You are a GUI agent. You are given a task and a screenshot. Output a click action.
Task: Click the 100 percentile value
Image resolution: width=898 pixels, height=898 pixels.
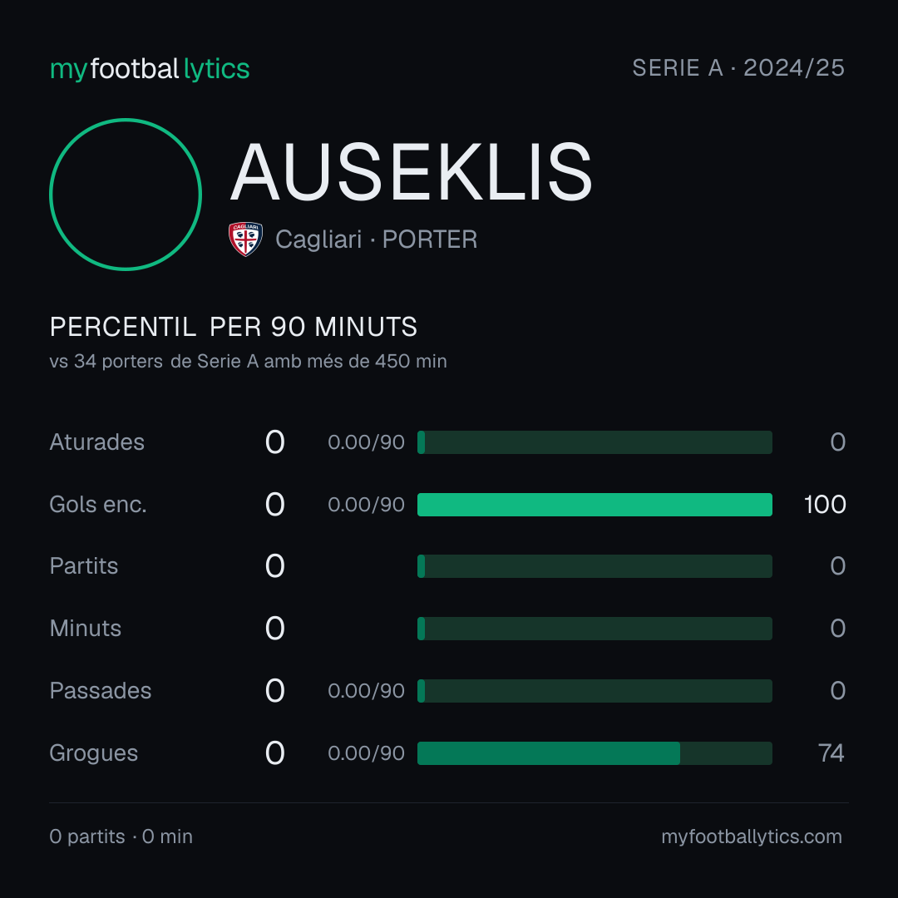coord(825,505)
